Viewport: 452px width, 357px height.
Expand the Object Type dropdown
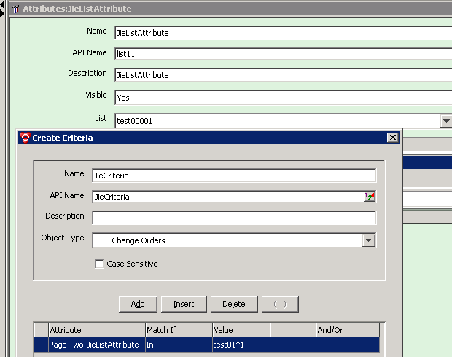pos(368,240)
